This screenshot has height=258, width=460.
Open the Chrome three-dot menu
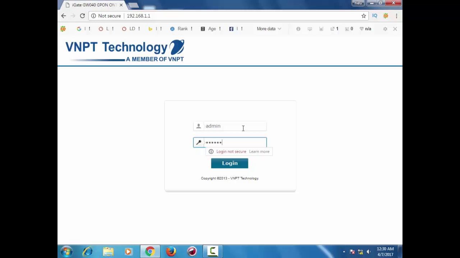(x=396, y=16)
